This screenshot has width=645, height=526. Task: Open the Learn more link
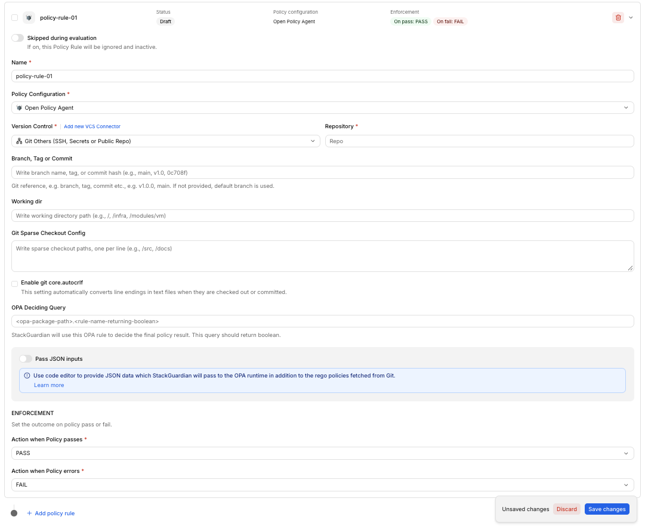tap(49, 385)
